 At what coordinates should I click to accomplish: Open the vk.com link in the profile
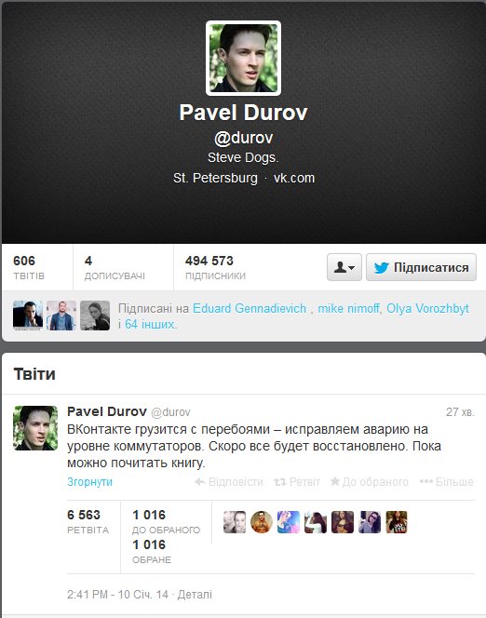tap(294, 178)
